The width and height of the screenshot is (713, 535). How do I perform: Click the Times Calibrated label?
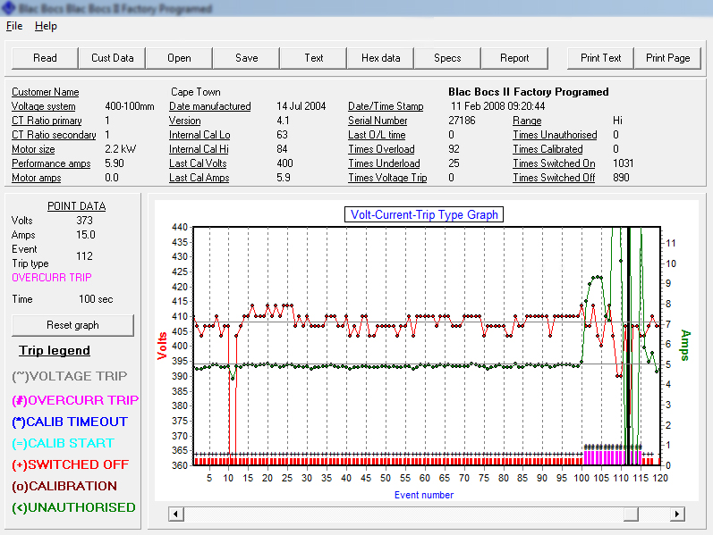pos(547,149)
